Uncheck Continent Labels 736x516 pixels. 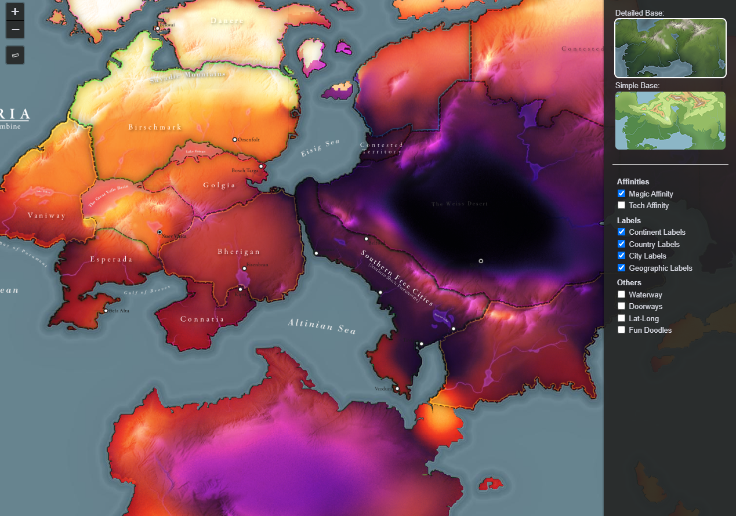tap(621, 232)
